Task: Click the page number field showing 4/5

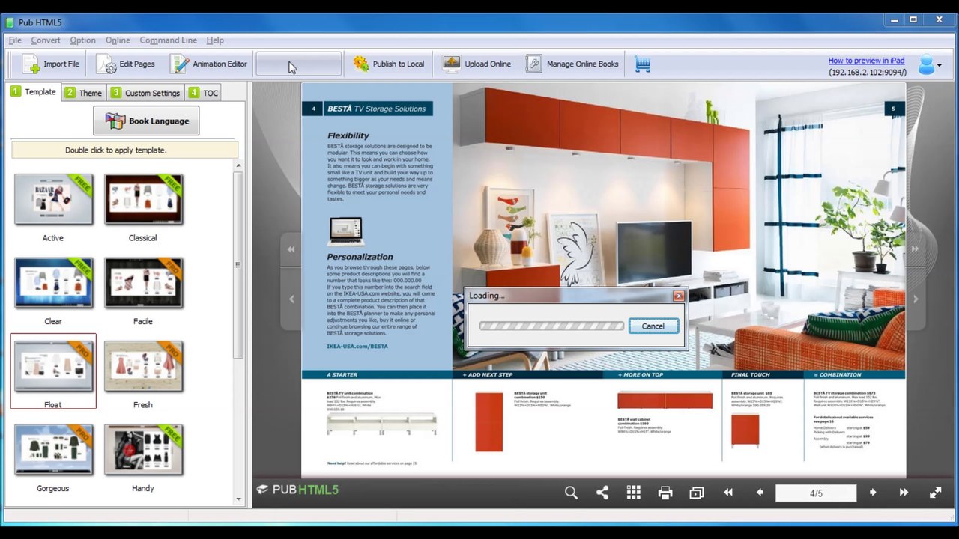Action: (x=816, y=493)
